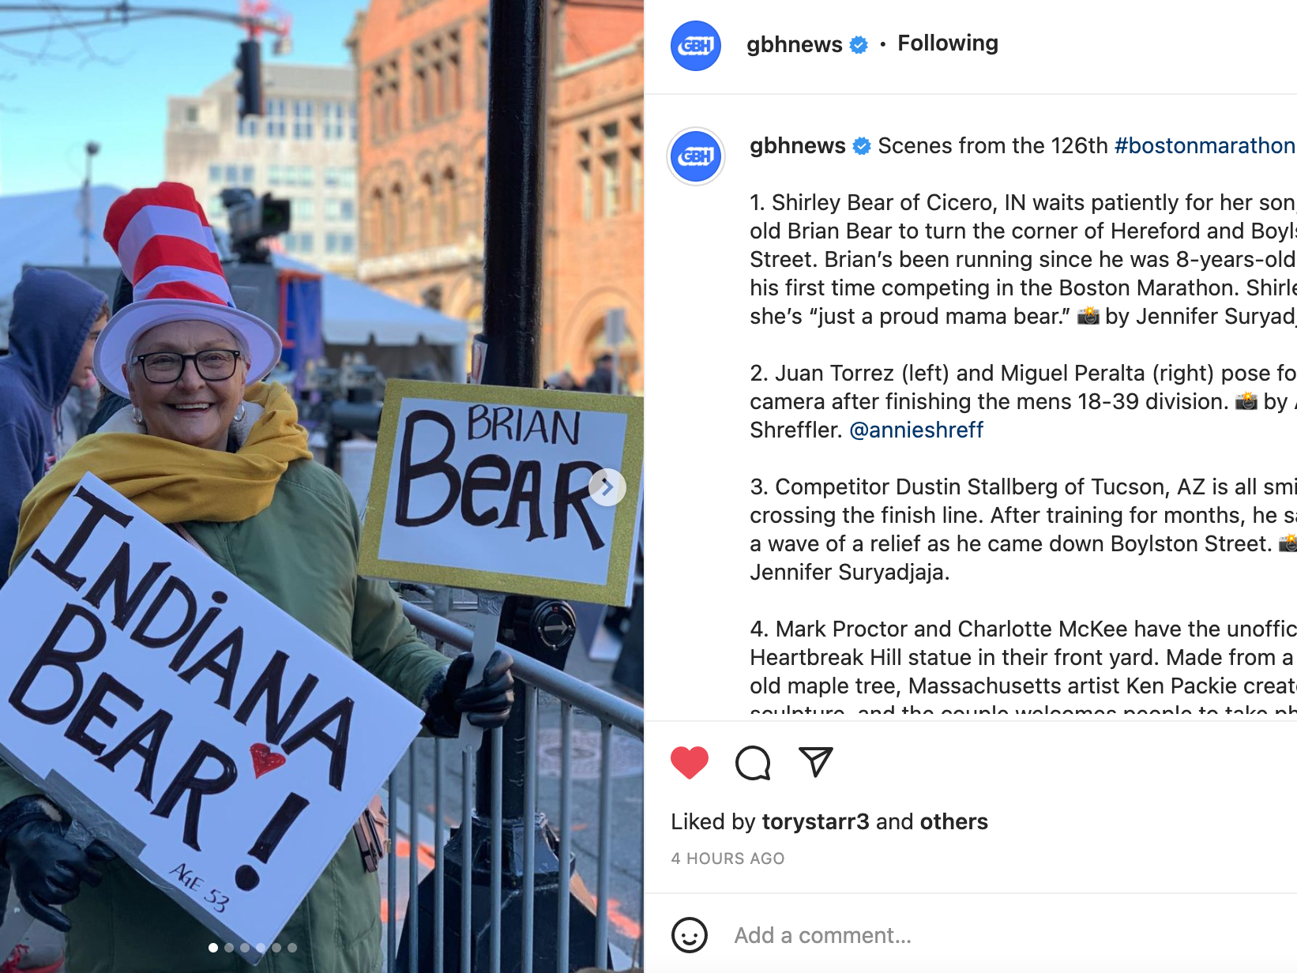
Task: Toggle Following status for gbhnews
Action: tap(948, 43)
